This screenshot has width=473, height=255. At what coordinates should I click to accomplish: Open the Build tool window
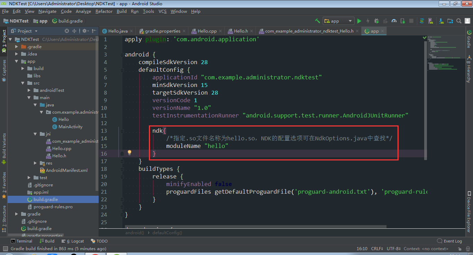(x=47, y=241)
